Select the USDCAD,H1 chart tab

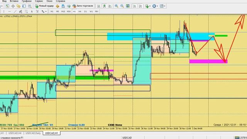point(51,133)
